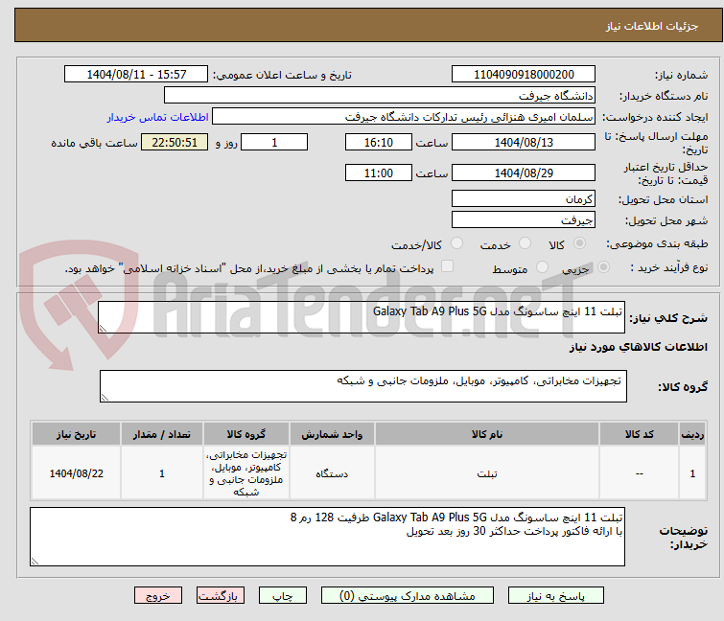Click the 'خروج' exit button
This screenshot has height=621, width=724.
(158, 596)
